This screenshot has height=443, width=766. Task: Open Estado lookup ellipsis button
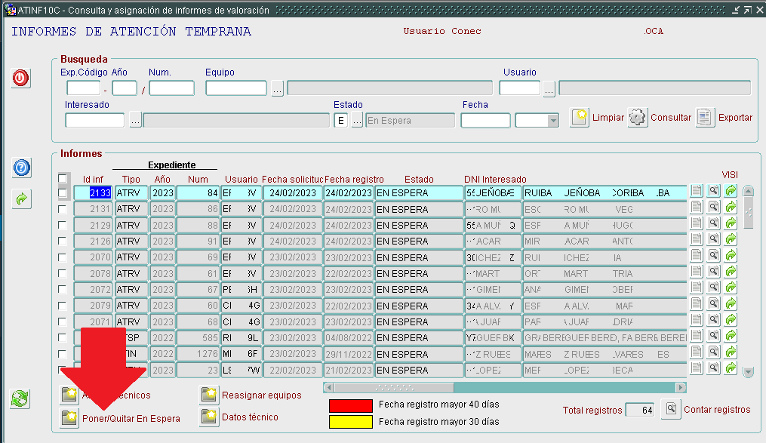pos(357,121)
